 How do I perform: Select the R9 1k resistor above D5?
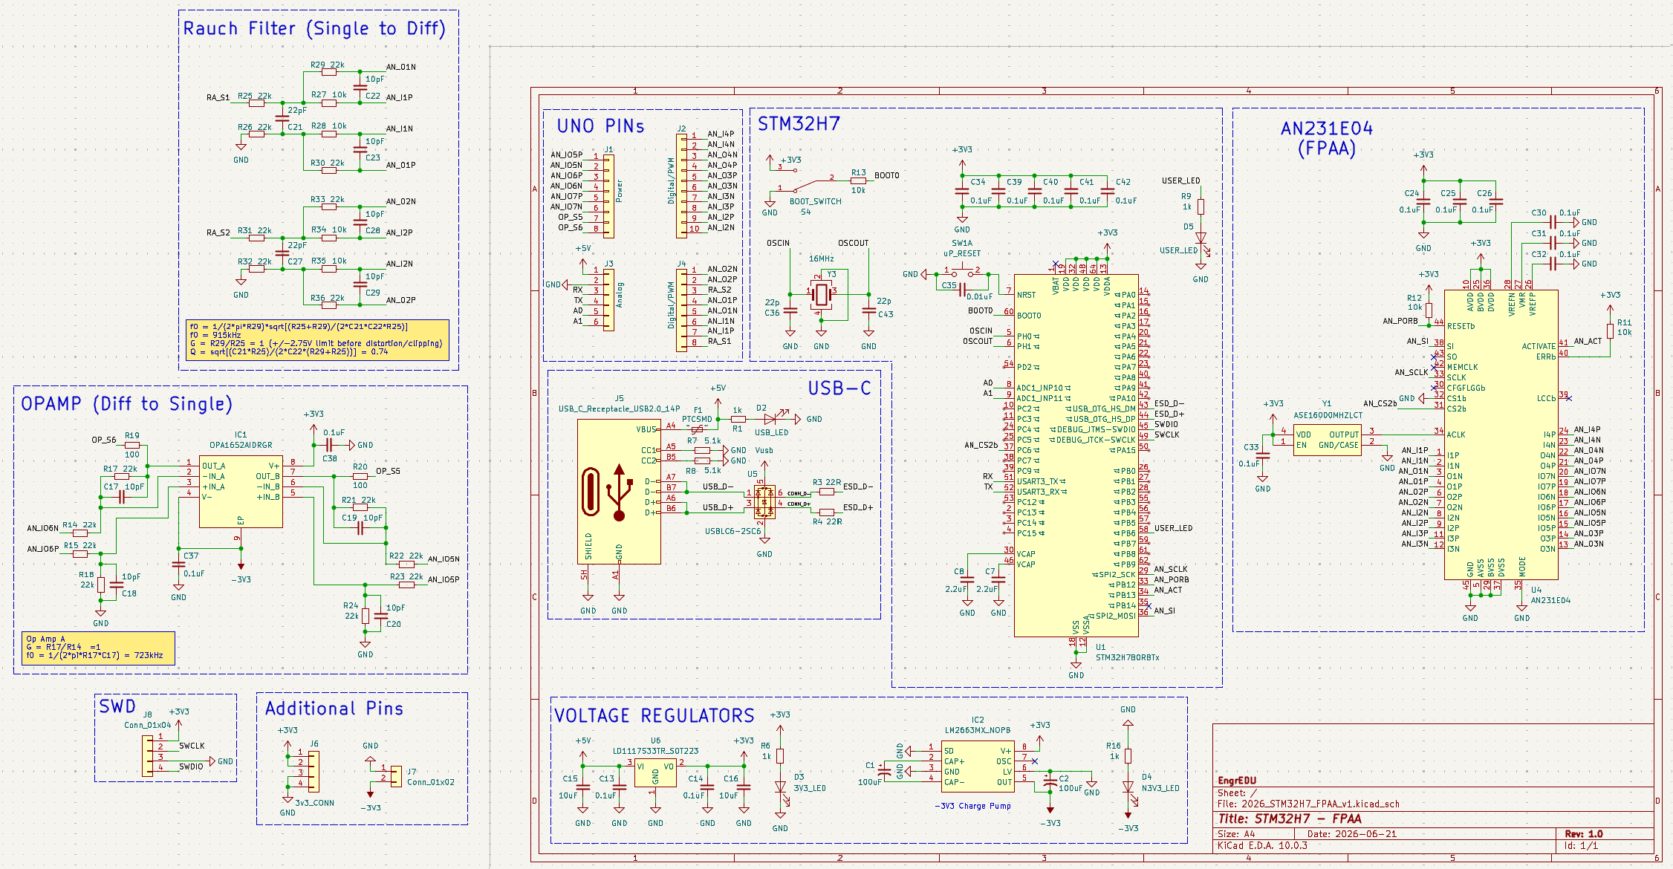pyautogui.click(x=1201, y=207)
